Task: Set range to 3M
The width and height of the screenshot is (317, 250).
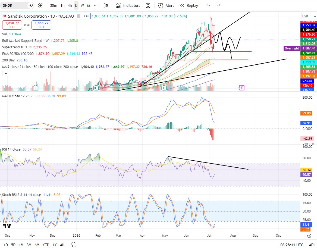Action: (29, 245)
